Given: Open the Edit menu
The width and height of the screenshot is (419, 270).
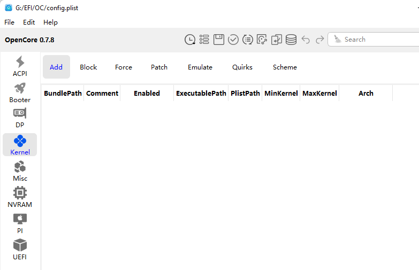Looking at the screenshot, I should point(29,22).
